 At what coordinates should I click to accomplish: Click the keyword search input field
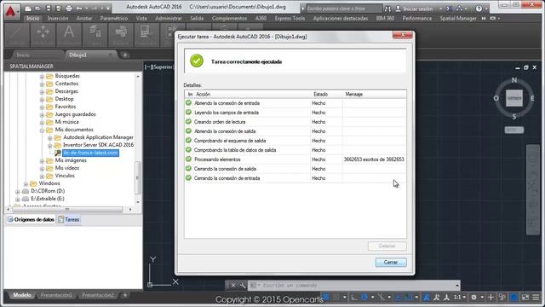[x=344, y=9]
